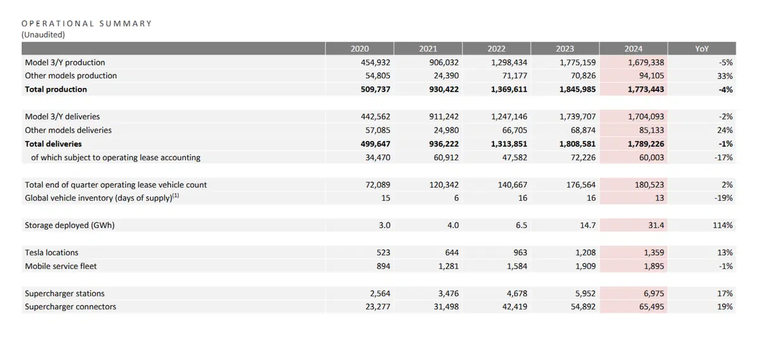
Task: Click the Tesla locations row label
Action: click(52, 253)
